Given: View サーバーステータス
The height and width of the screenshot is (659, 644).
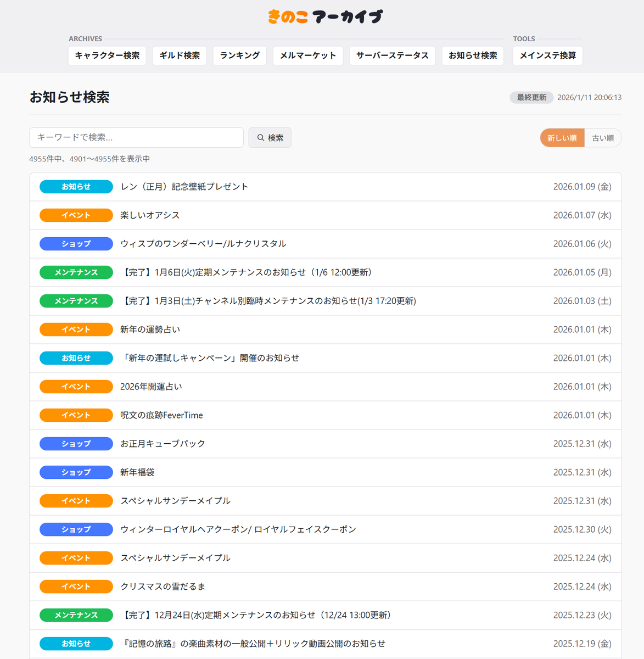Looking at the screenshot, I should click(x=393, y=55).
